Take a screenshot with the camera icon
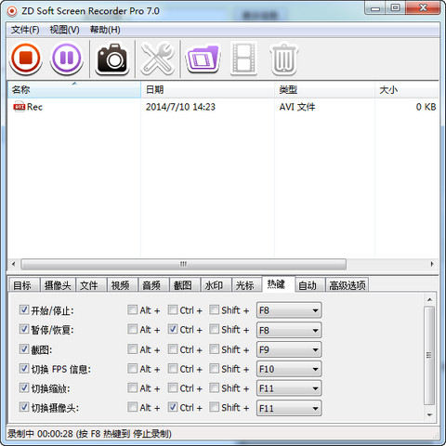This screenshot has height=446, width=446. 112,59
